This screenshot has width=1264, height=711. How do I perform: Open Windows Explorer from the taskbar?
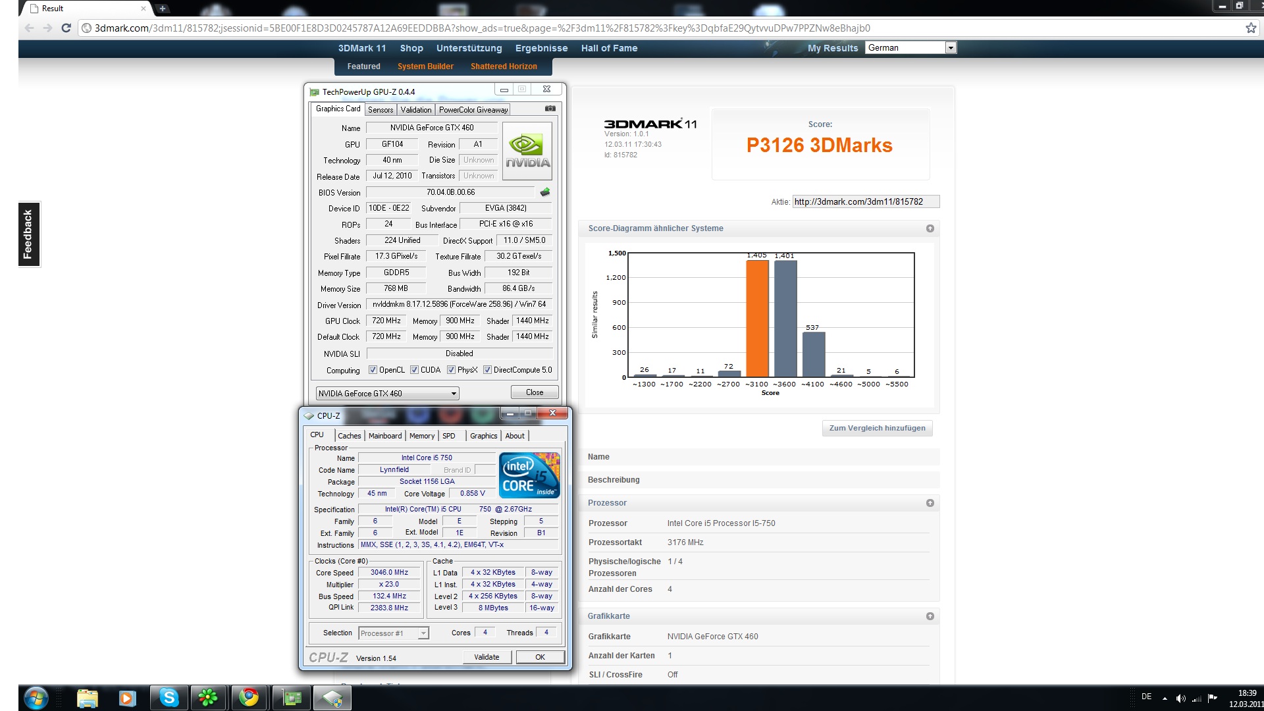87,698
